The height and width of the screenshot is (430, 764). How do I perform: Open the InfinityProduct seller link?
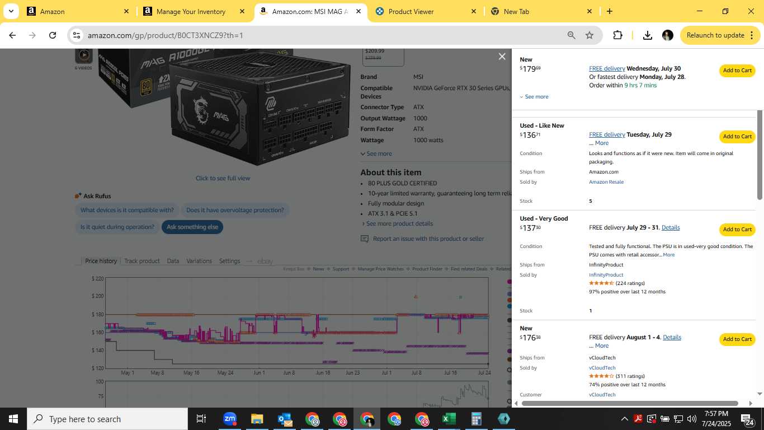click(x=606, y=275)
